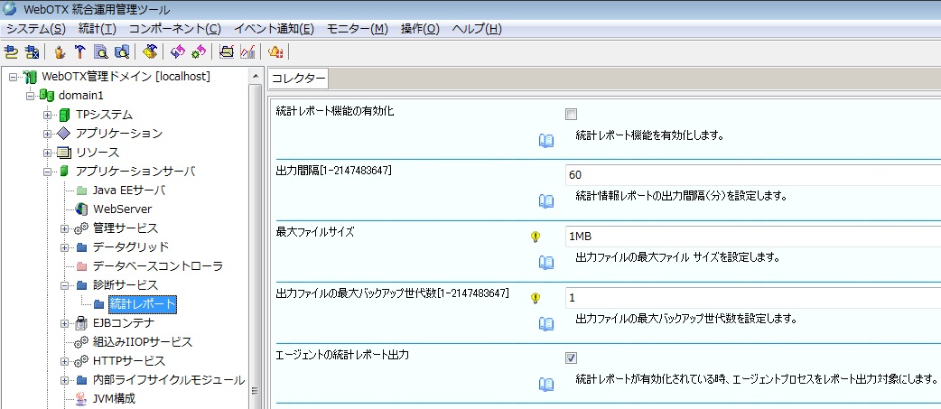Uncheck エージェントの統計レポート出力 checkbox
Image resolution: width=941 pixels, height=409 pixels.
click(571, 358)
